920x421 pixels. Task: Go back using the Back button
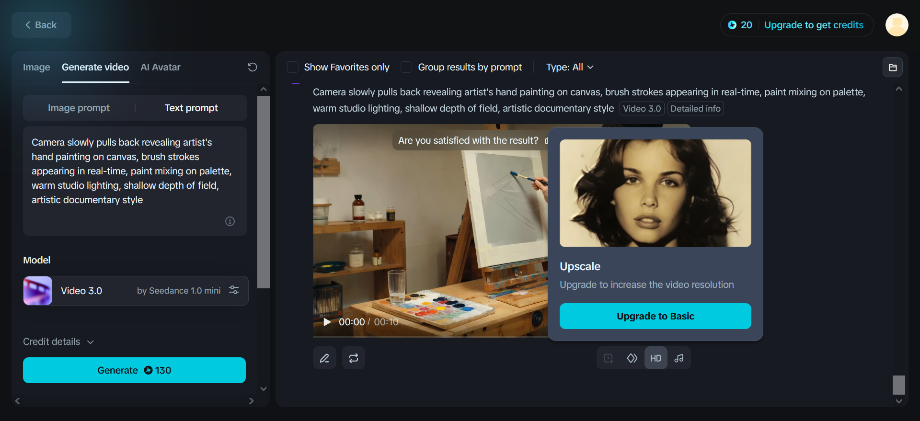pyautogui.click(x=41, y=25)
